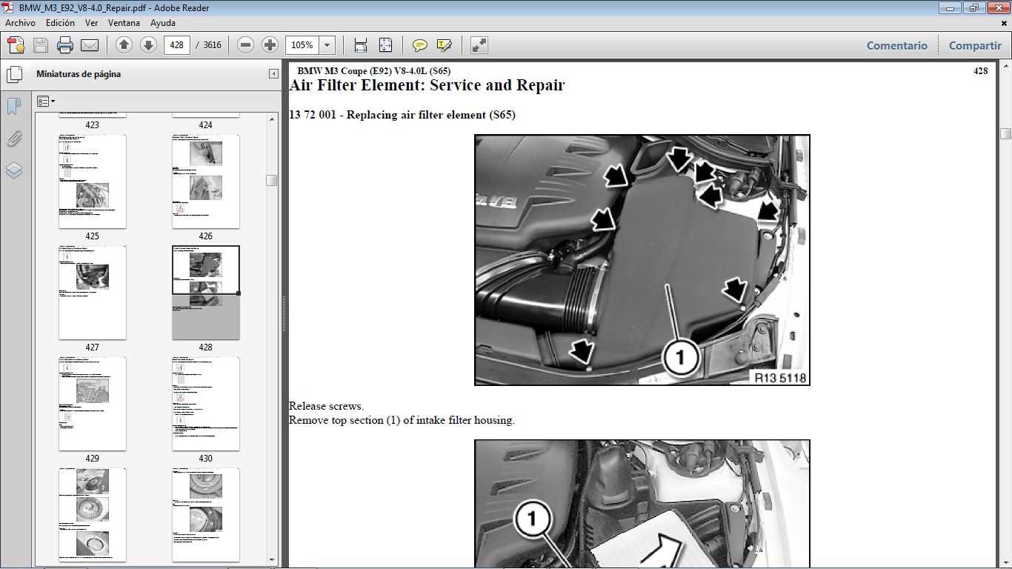The height and width of the screenshot is (569, 1012).
Task: Click the thumbnail label 423
Action: [93, 125]
